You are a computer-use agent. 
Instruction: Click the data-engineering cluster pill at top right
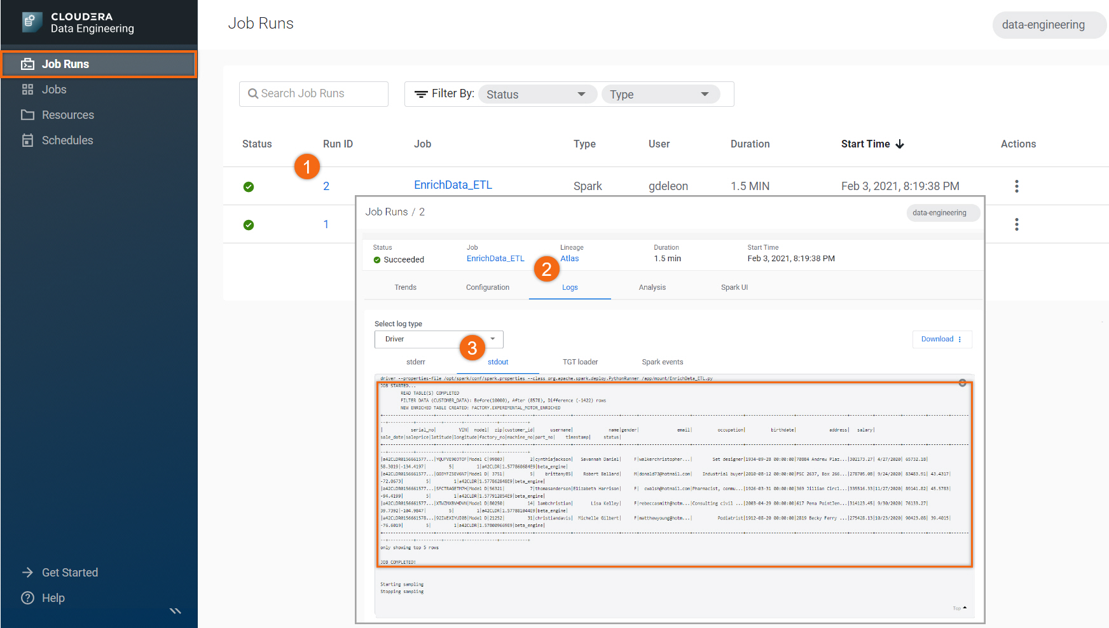(x=1049, y=25)
